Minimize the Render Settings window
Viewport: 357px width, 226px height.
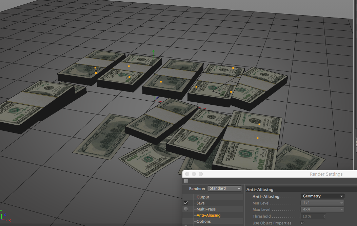pos(194,174)
